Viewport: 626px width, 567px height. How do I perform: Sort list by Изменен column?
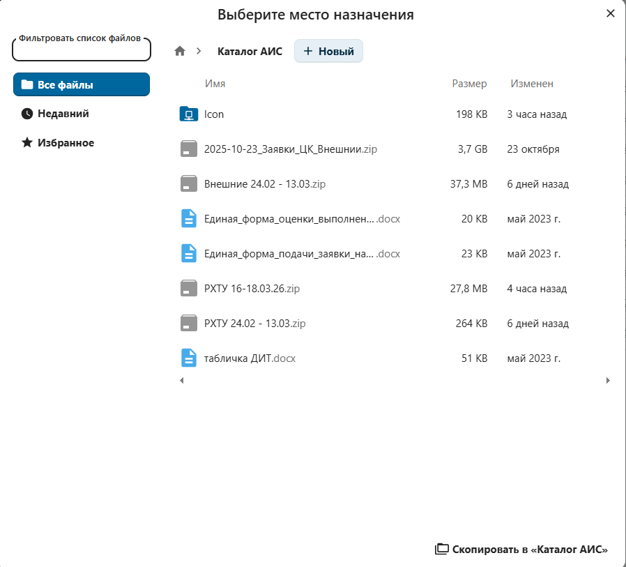[x=532, y=84]
